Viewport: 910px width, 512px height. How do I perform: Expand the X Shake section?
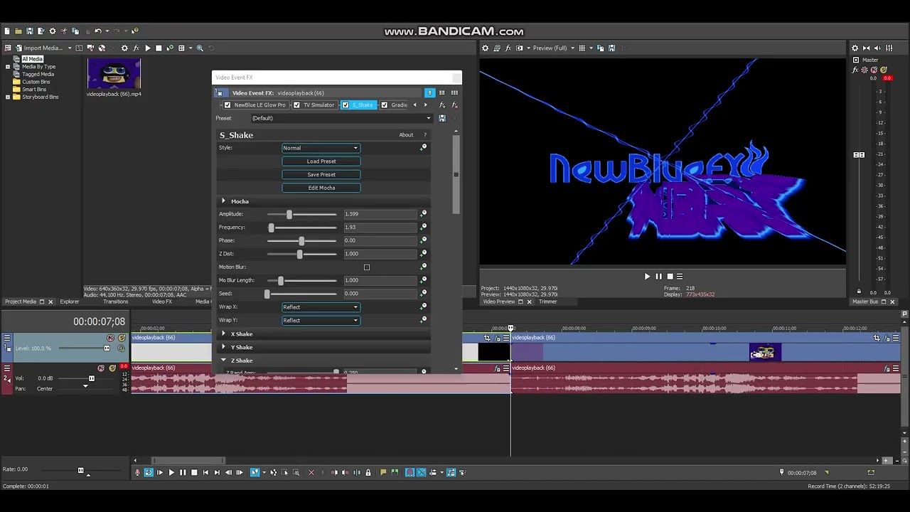223,334
